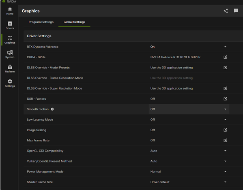Open the System sidebar icon
This screenshot has width=243, height=190.
[x=10, y=54]
